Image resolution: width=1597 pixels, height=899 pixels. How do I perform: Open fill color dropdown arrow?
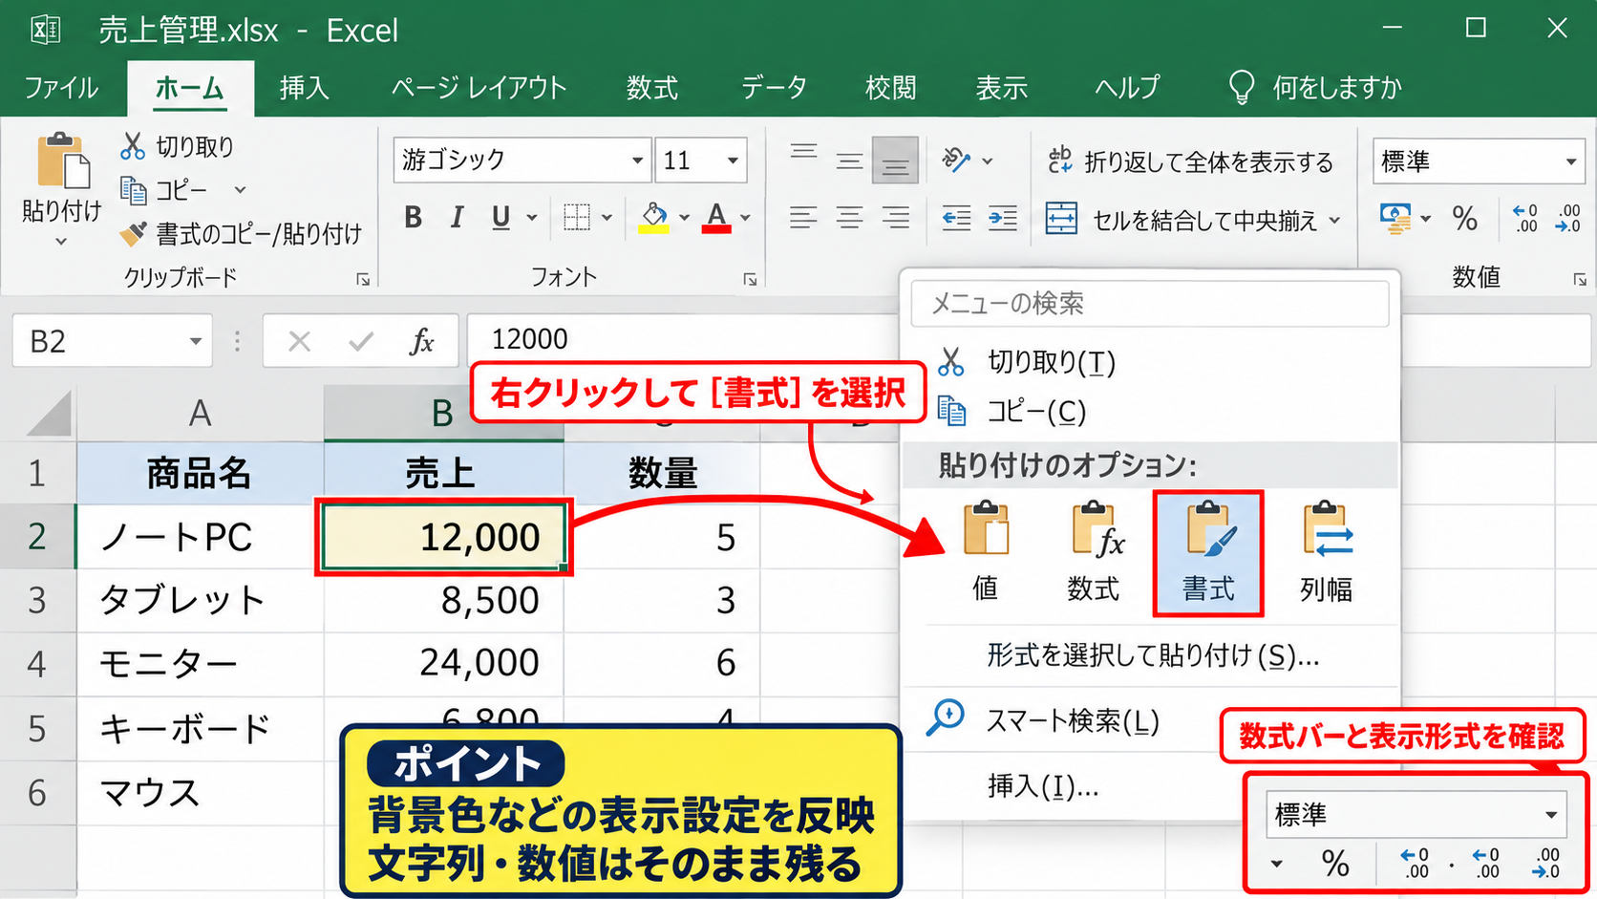point(684,218)
